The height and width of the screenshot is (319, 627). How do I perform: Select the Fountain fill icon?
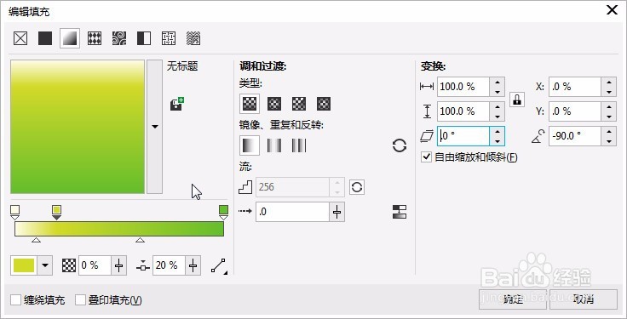coord(70,38)
